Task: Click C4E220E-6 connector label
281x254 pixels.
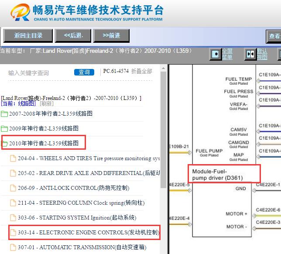Action: coord(268,210)
